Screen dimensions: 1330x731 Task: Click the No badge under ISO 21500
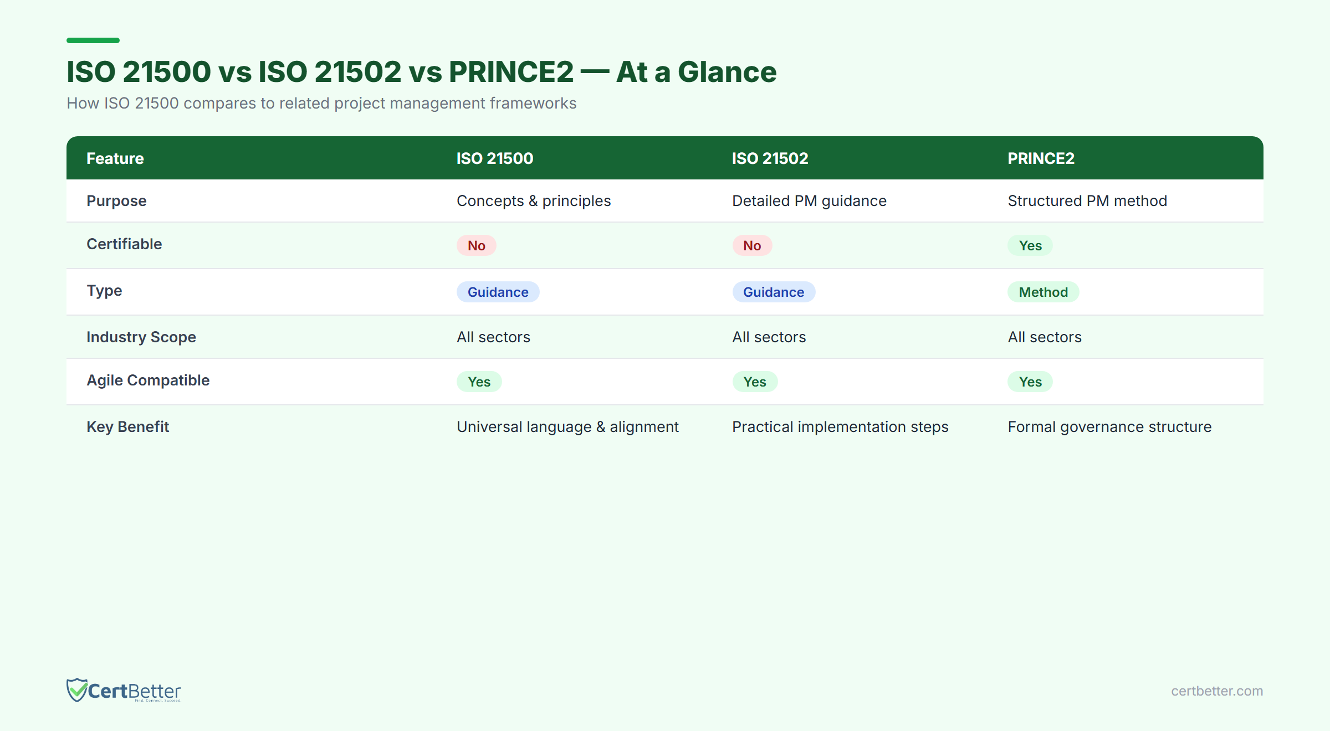click(x=477, y=245)
